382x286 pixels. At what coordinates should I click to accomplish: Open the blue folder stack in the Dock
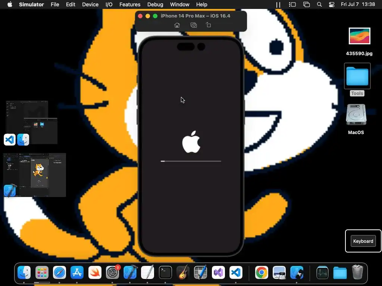tap(340, 272)
